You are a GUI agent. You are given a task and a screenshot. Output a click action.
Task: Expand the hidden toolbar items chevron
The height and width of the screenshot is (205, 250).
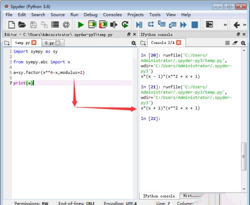(x=225, y=25)
